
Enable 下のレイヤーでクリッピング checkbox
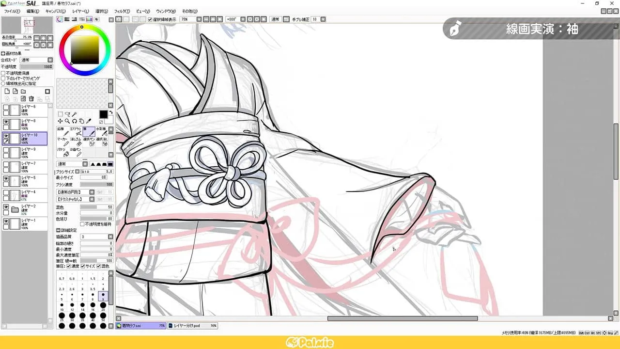[3, 78]
